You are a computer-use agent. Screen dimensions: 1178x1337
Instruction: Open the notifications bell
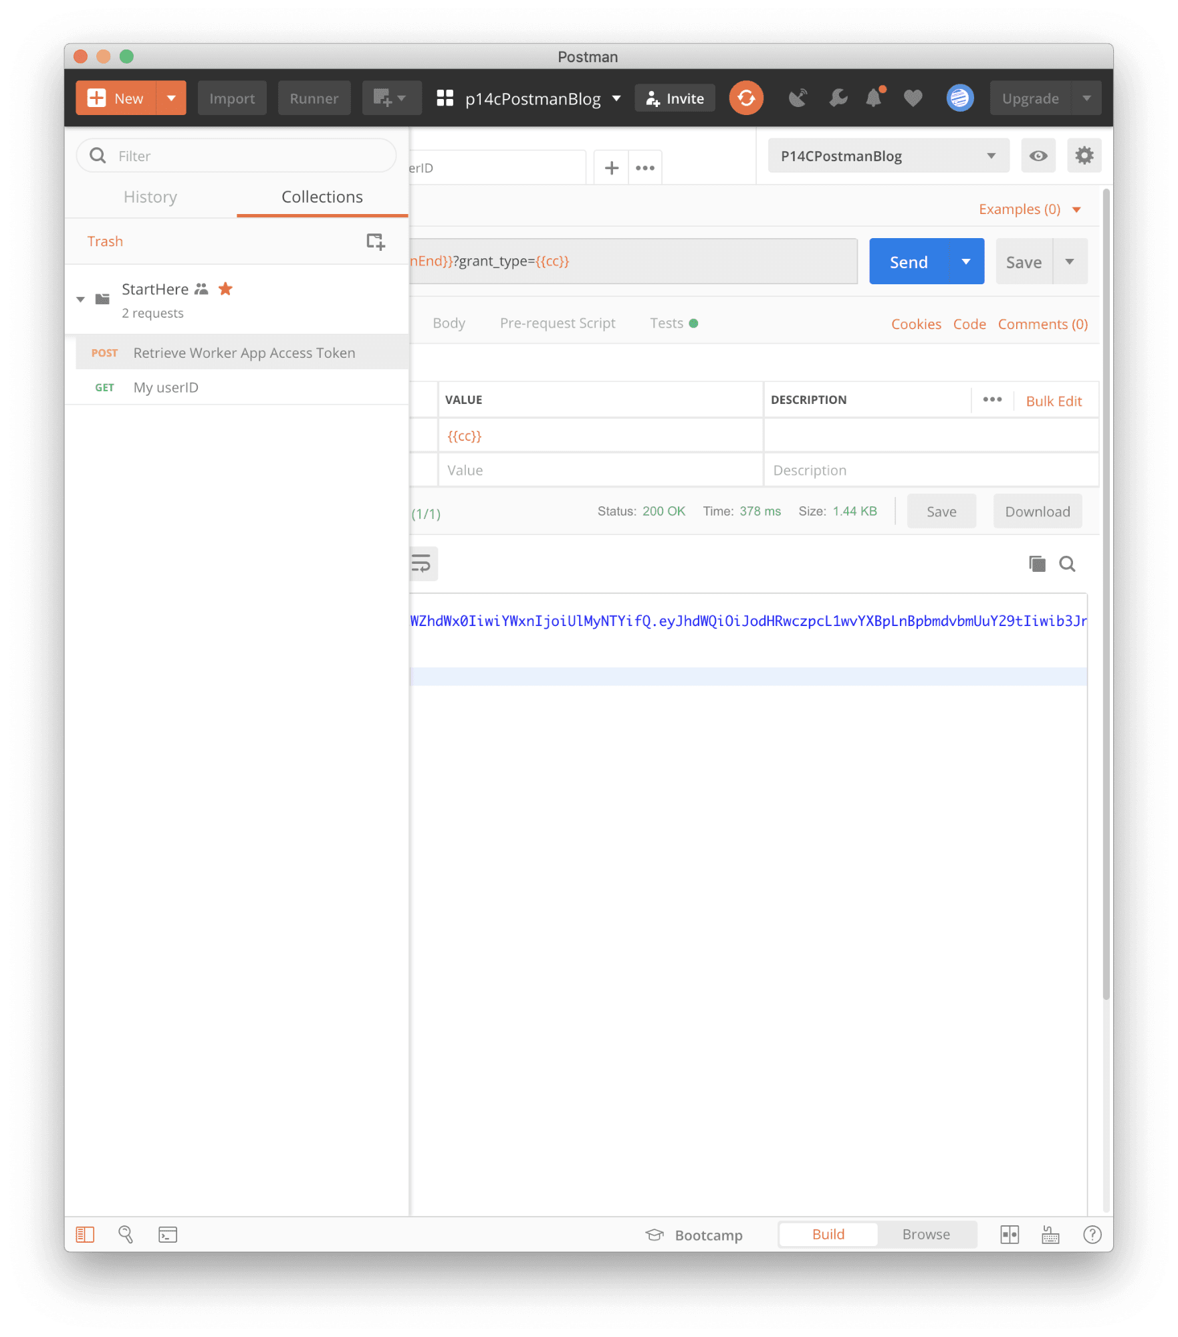tap(875, 98)
